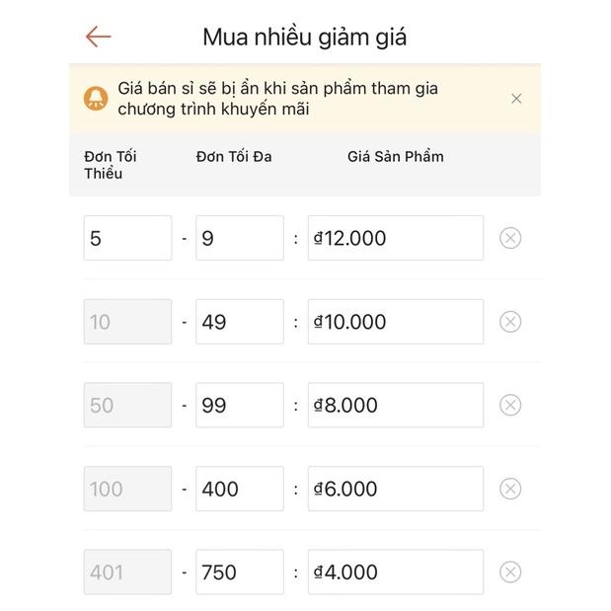Edit maximum order field showing 49

coord(239,322)
